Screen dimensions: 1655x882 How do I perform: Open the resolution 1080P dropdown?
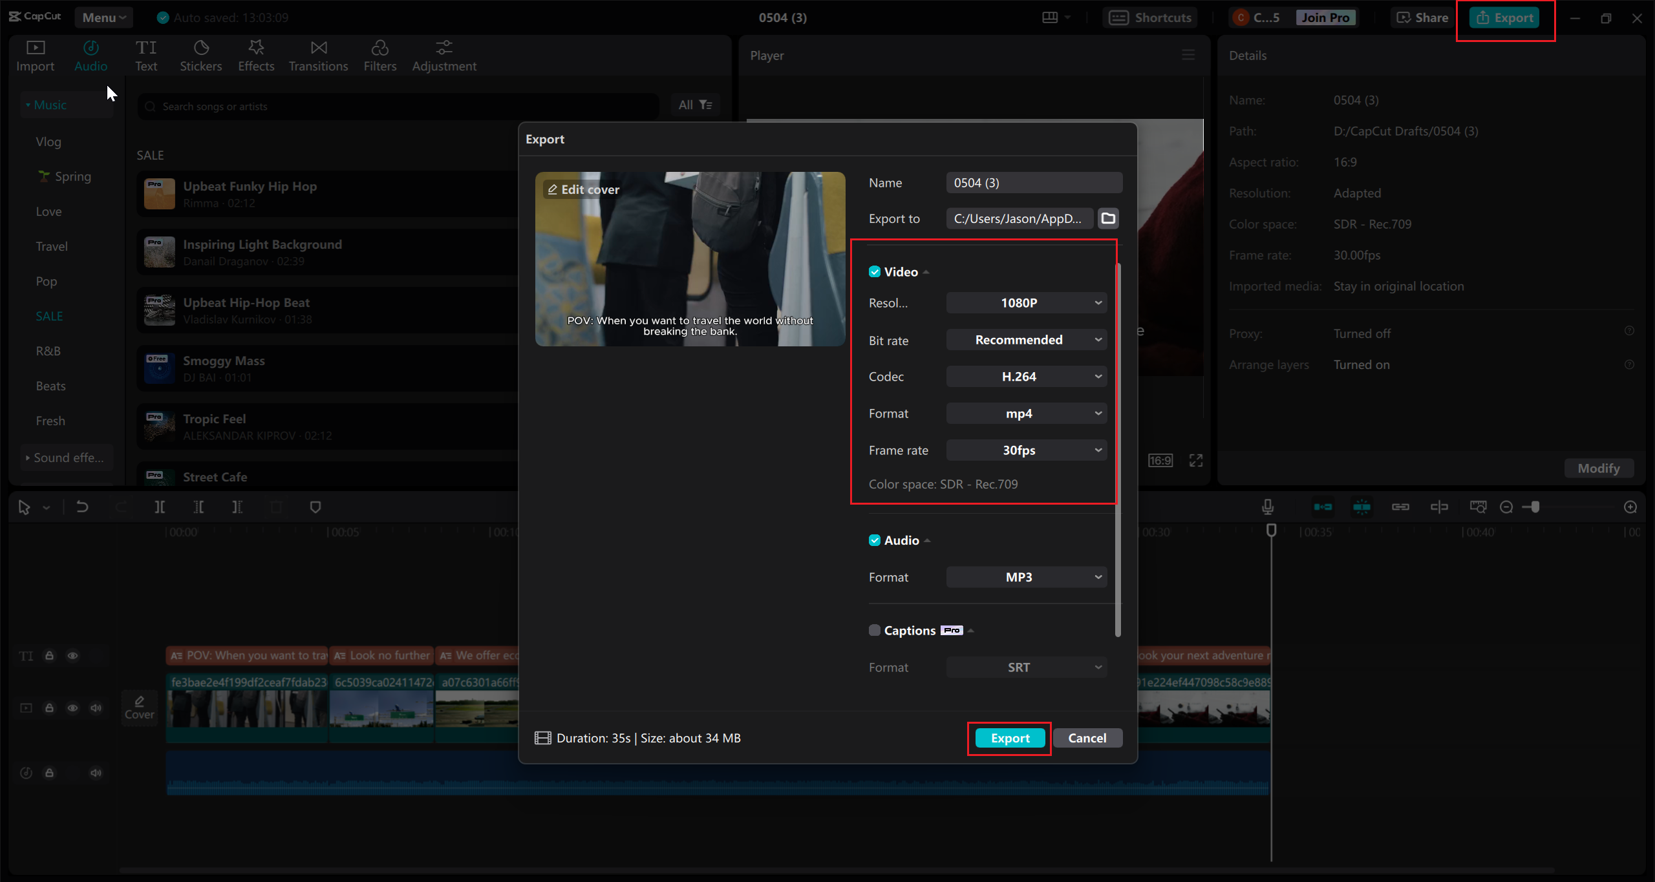coord(1027,303)
